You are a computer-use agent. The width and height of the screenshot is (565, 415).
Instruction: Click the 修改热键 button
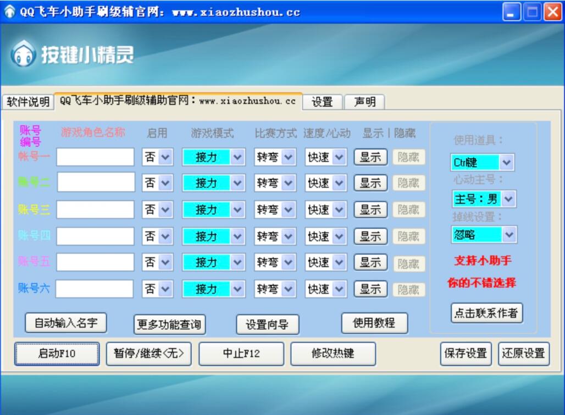pos(333,354)
